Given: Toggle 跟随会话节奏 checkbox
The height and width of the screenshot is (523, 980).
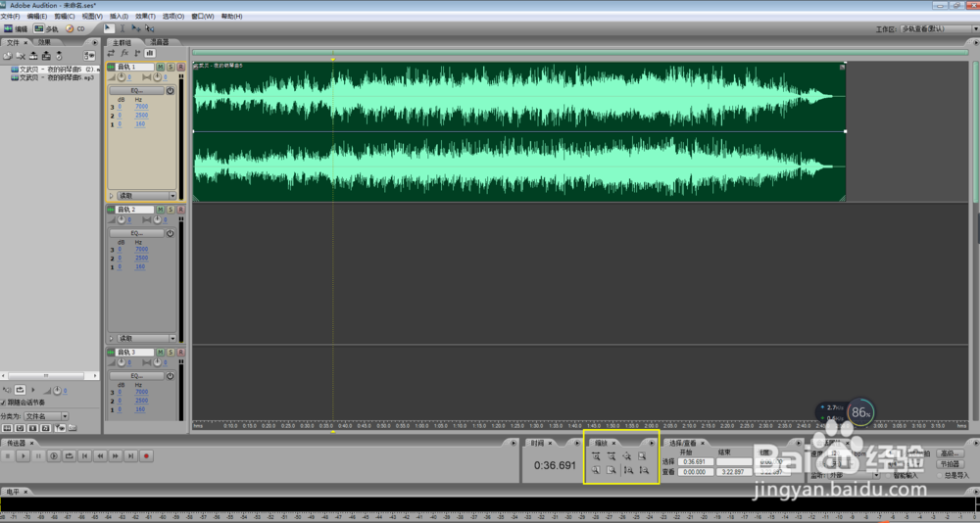Looking at the screenshot, I should point(3,403).
